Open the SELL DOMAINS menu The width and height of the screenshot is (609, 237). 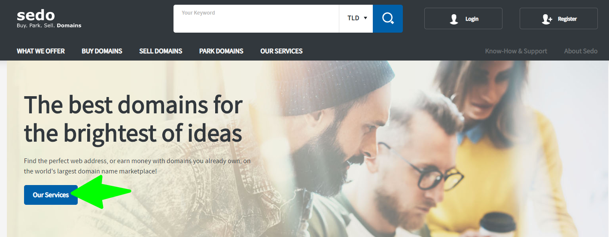point(161,51)
